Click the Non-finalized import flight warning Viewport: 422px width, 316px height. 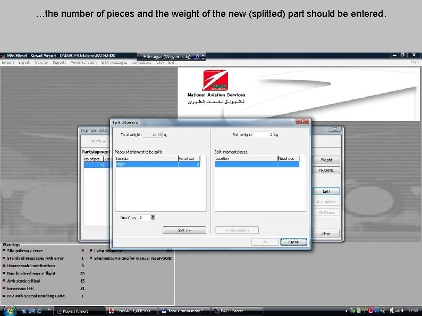coord(31,273)
